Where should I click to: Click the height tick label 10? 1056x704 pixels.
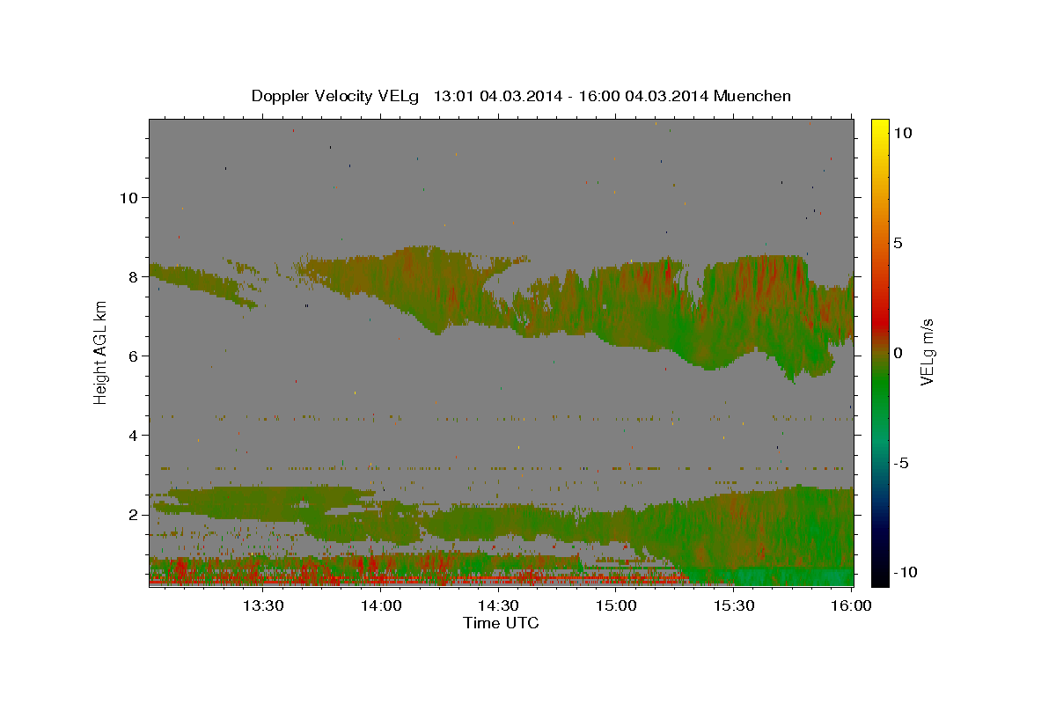click(128, 197)
